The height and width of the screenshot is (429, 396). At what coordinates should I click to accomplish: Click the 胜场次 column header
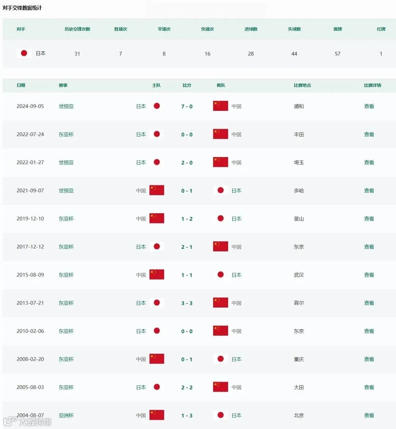[x=121, y=29]
